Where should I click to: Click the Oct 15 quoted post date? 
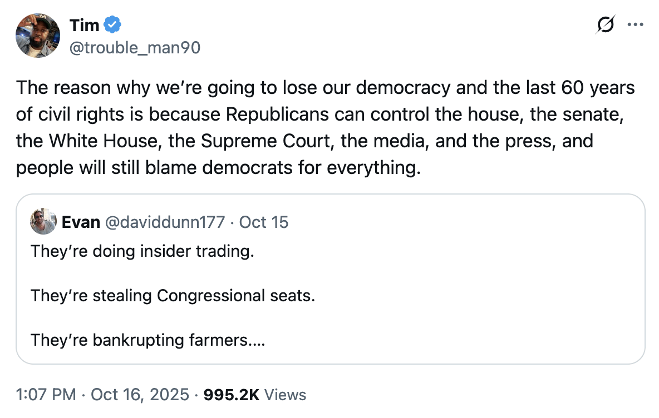264,222
